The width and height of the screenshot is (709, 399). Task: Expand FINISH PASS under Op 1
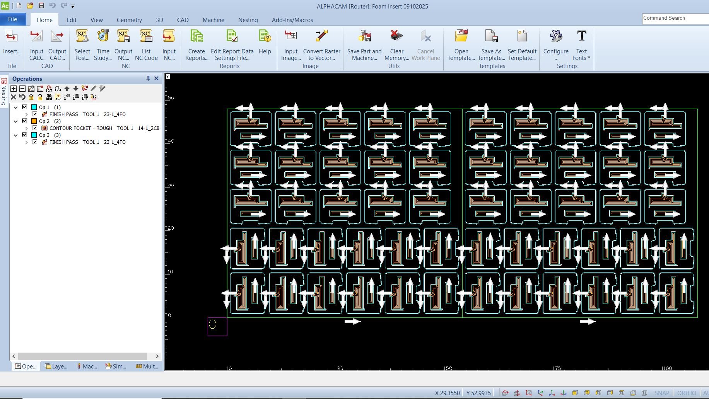click(x=26, y=114)
